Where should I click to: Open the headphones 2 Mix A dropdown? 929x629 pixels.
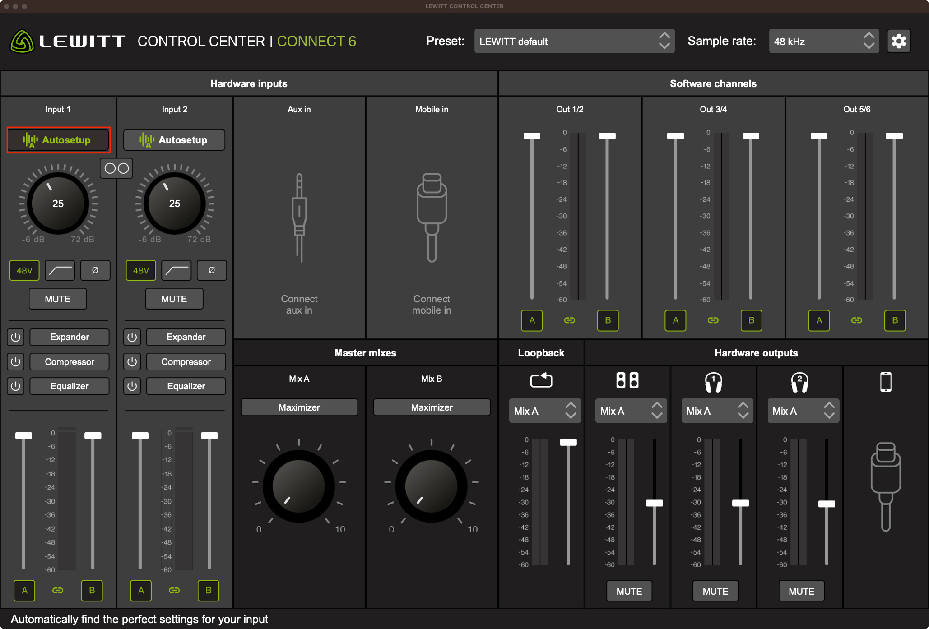804,411
